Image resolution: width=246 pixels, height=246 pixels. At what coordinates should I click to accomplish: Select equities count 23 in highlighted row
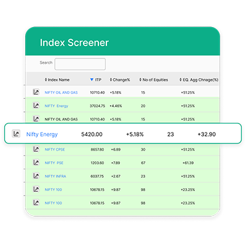coord(170,135)
